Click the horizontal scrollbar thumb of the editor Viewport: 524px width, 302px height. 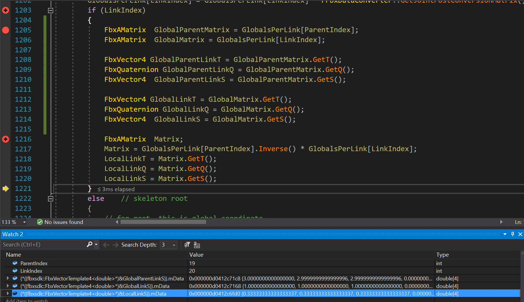click(163, 222)
